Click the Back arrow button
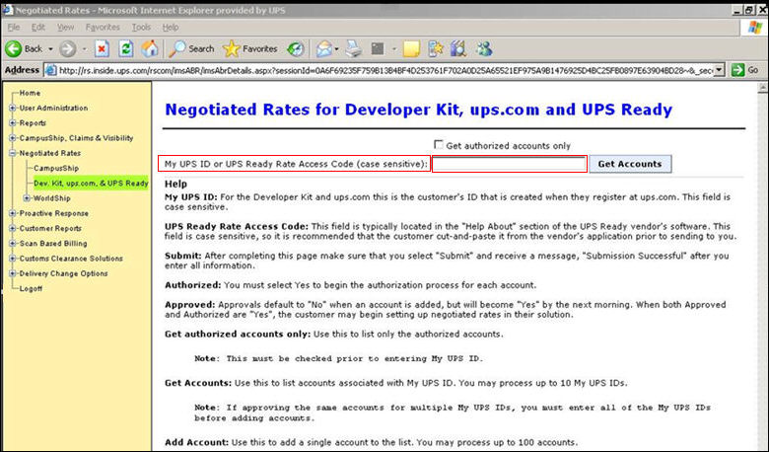Screen dimensions: 769x452 (13, 48)
